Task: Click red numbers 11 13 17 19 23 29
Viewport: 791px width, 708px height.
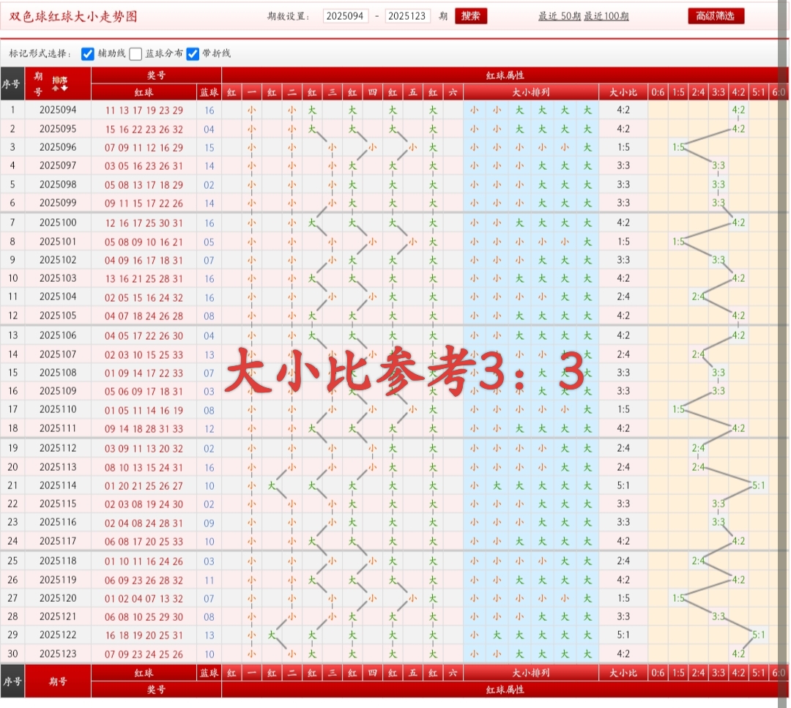Action: tap(144, 111)
